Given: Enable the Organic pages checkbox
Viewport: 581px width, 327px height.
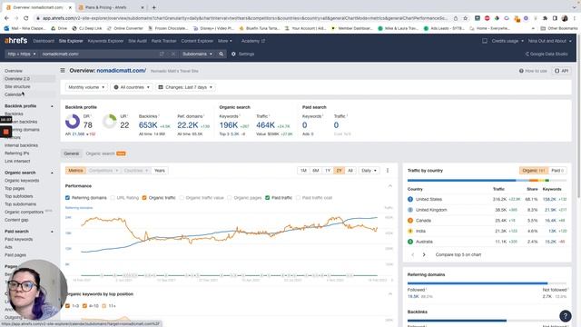Looking at the screenshot, I should [x=230, y=198].
